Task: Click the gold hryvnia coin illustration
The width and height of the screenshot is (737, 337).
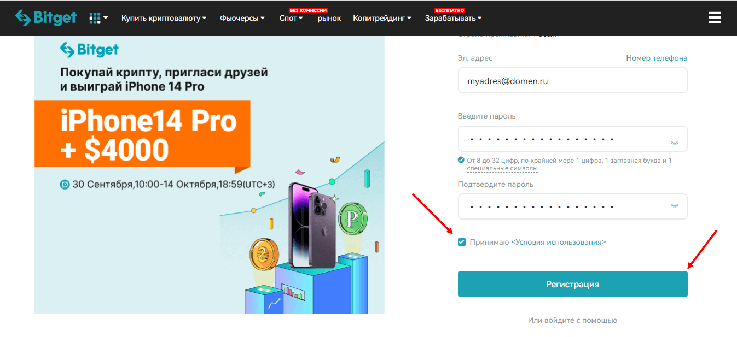Action: [264, 255]
